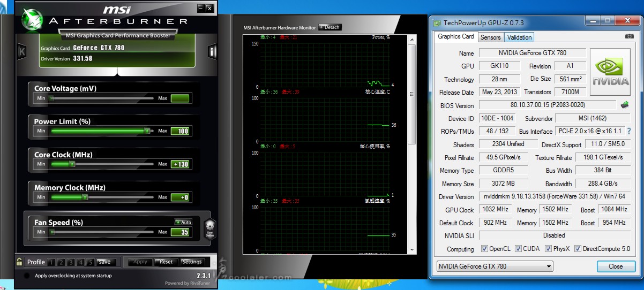
Task: Close the GPU-Z window via Close button
Action: coord(616,266)
